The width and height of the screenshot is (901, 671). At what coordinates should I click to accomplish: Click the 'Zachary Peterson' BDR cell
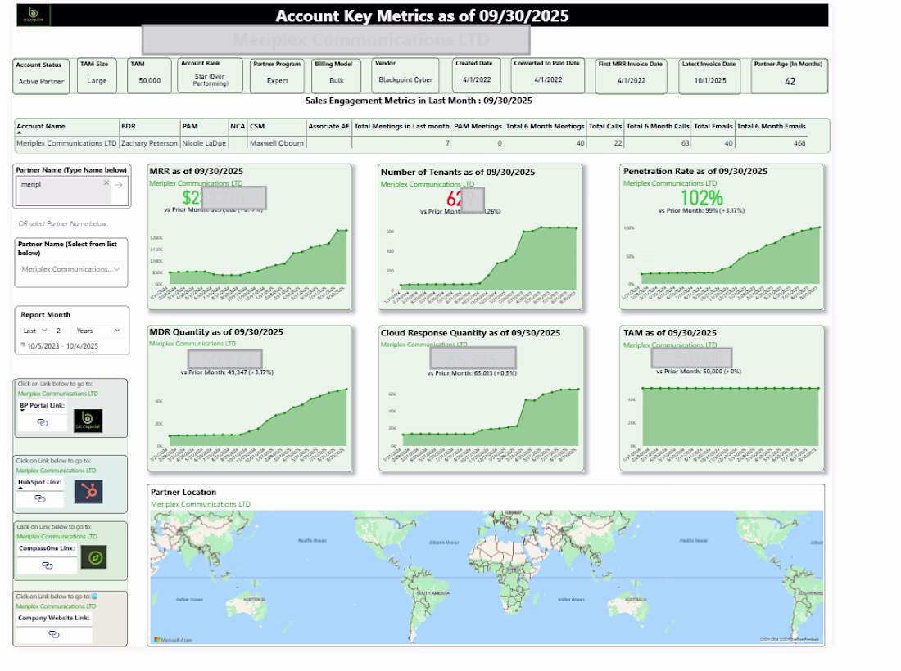(x=149, y=143)
